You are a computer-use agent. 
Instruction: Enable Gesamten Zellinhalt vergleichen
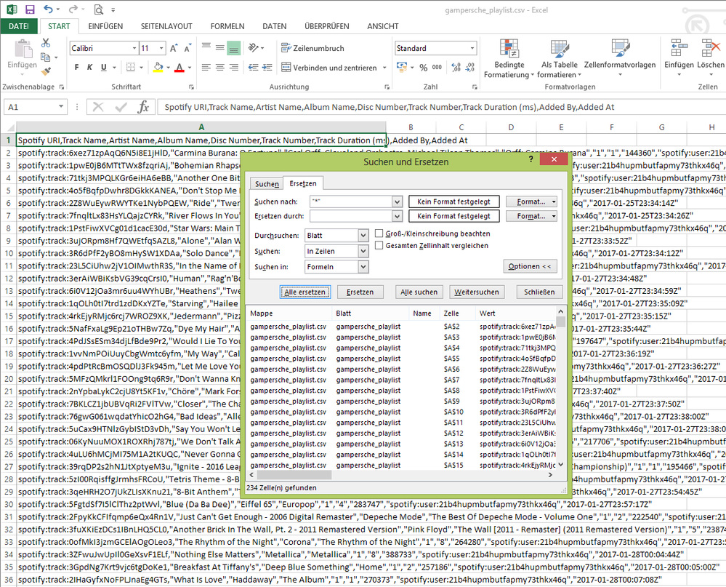click(379, 246)
